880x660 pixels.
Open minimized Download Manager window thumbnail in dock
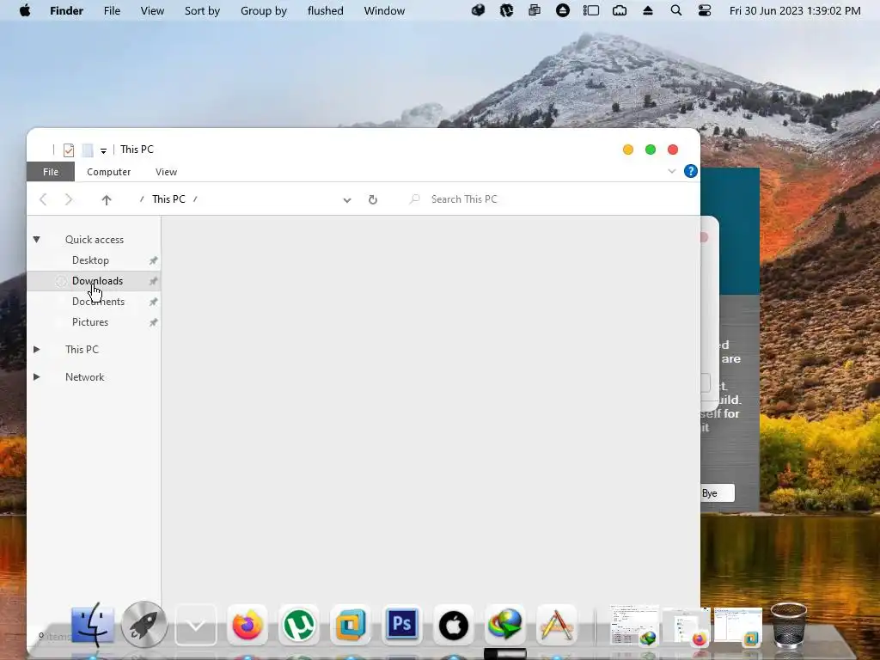pos(634,626)
